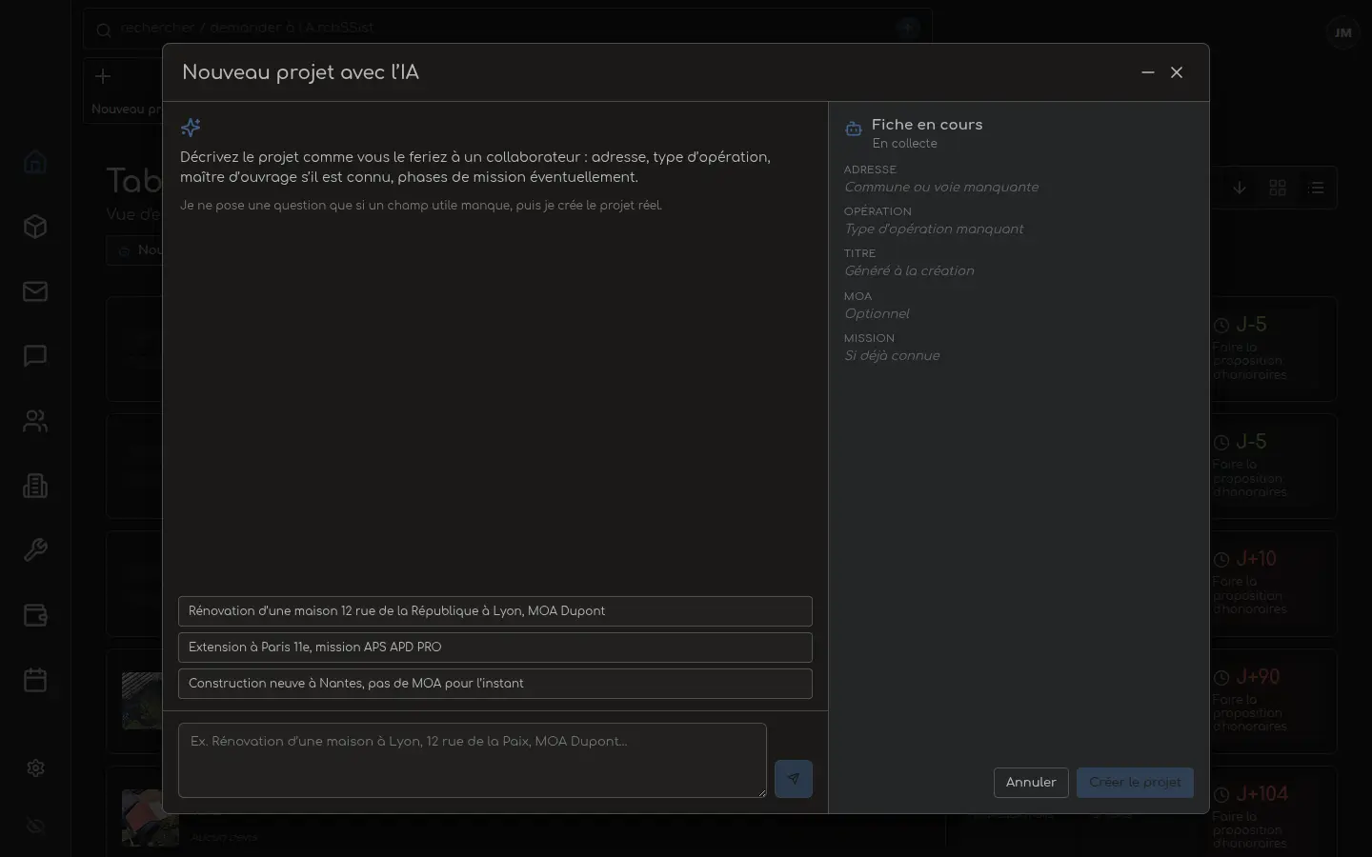Open the contacts people icon in the sidebar
The image size is (1372, 857).
point(35,421)
